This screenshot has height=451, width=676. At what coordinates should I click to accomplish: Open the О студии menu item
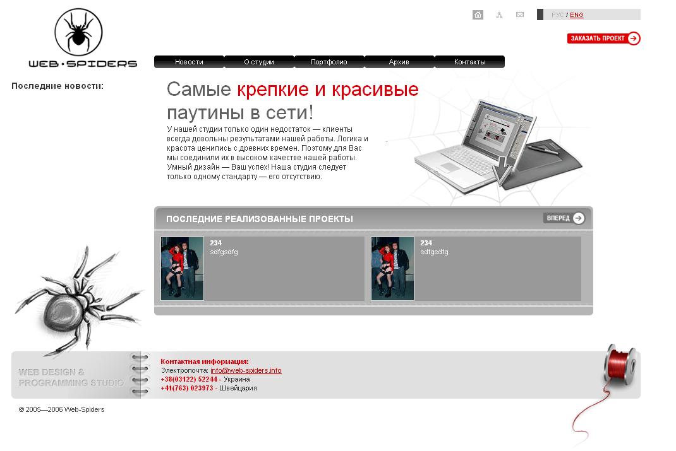click(x=259, y=62)
